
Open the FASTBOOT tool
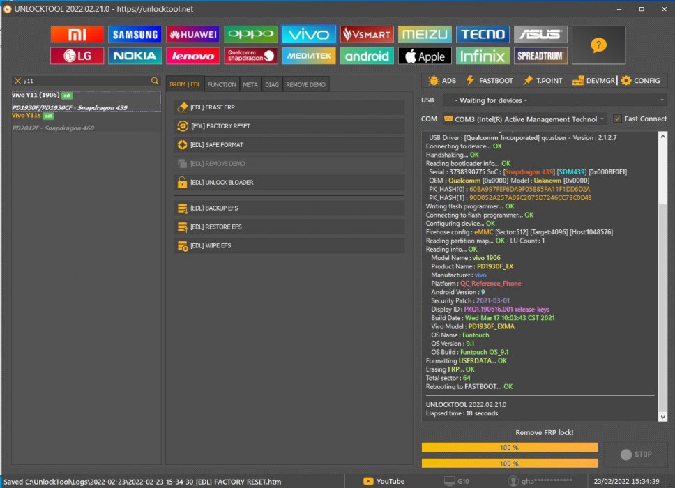[x=490, y=80]
